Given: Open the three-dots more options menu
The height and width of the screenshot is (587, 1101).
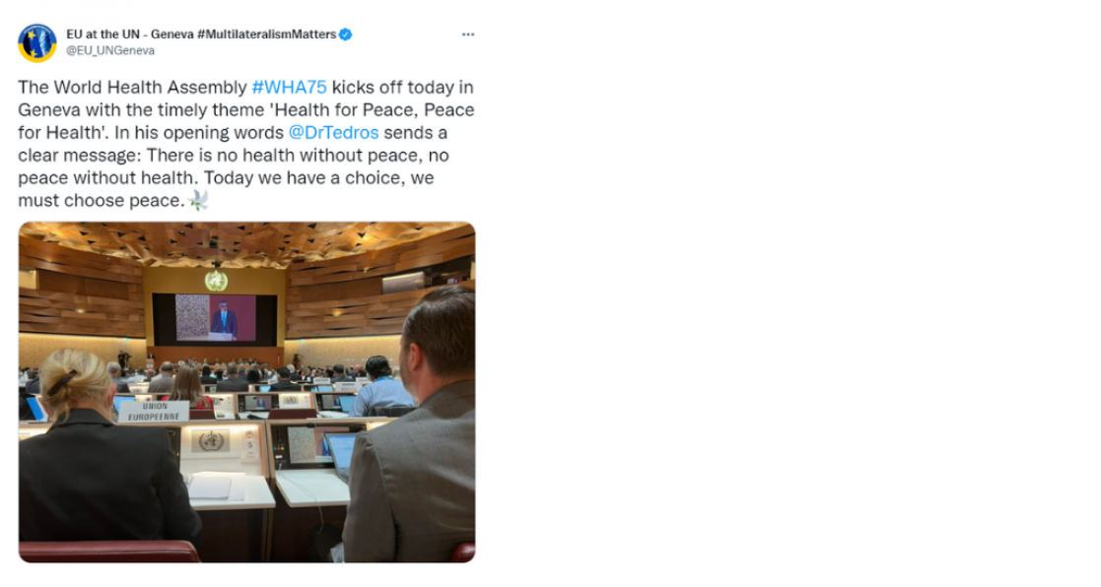Looking at the screenshot, I should (467, 34).
